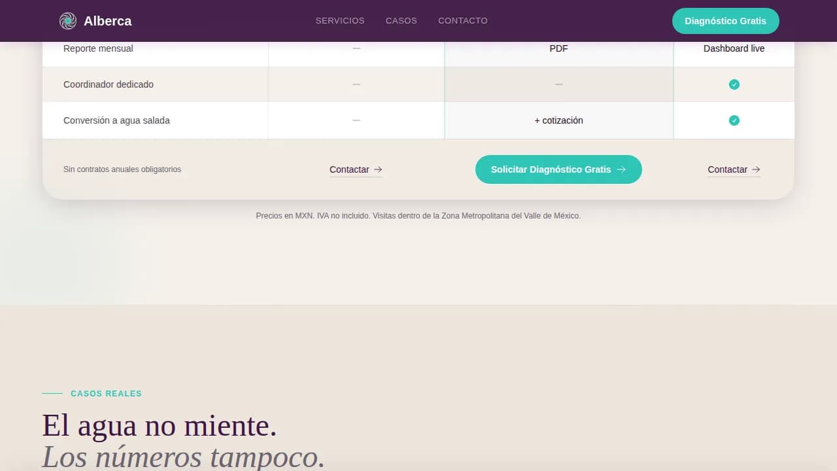Select the Reporte mensual row label
This screenshot has width=837, height=471.
pos(98,48)
